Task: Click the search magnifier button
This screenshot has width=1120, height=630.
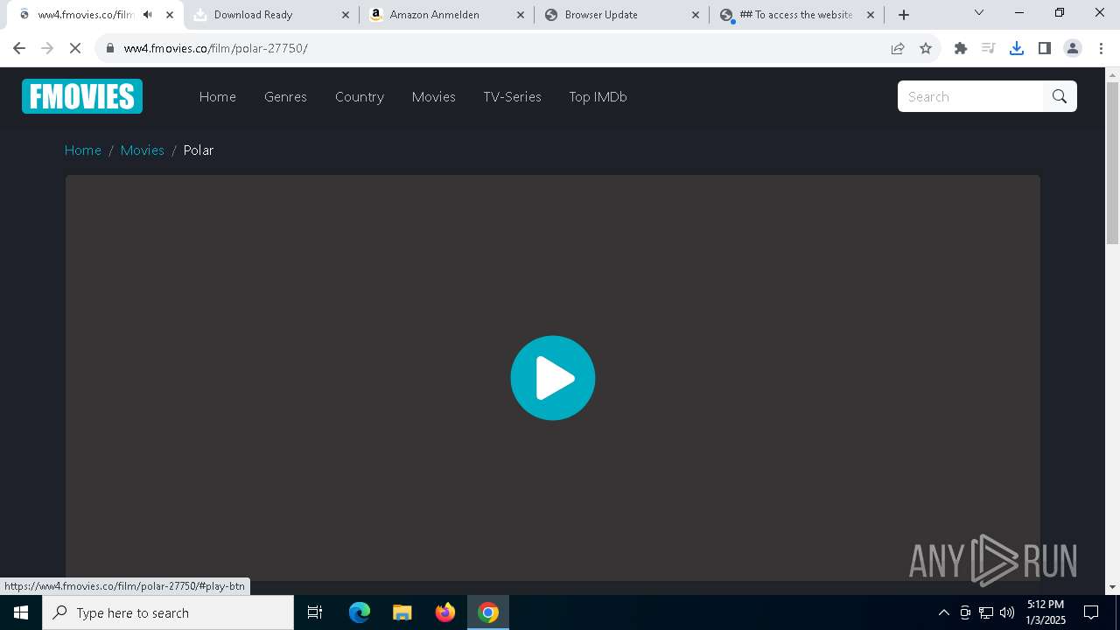Action: pyautogui.click(x=1060, y=96)
